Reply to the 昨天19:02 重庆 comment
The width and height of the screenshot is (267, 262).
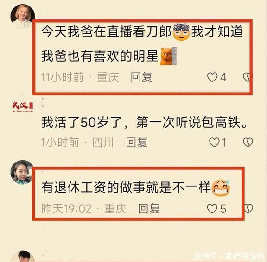pos(149,209)
